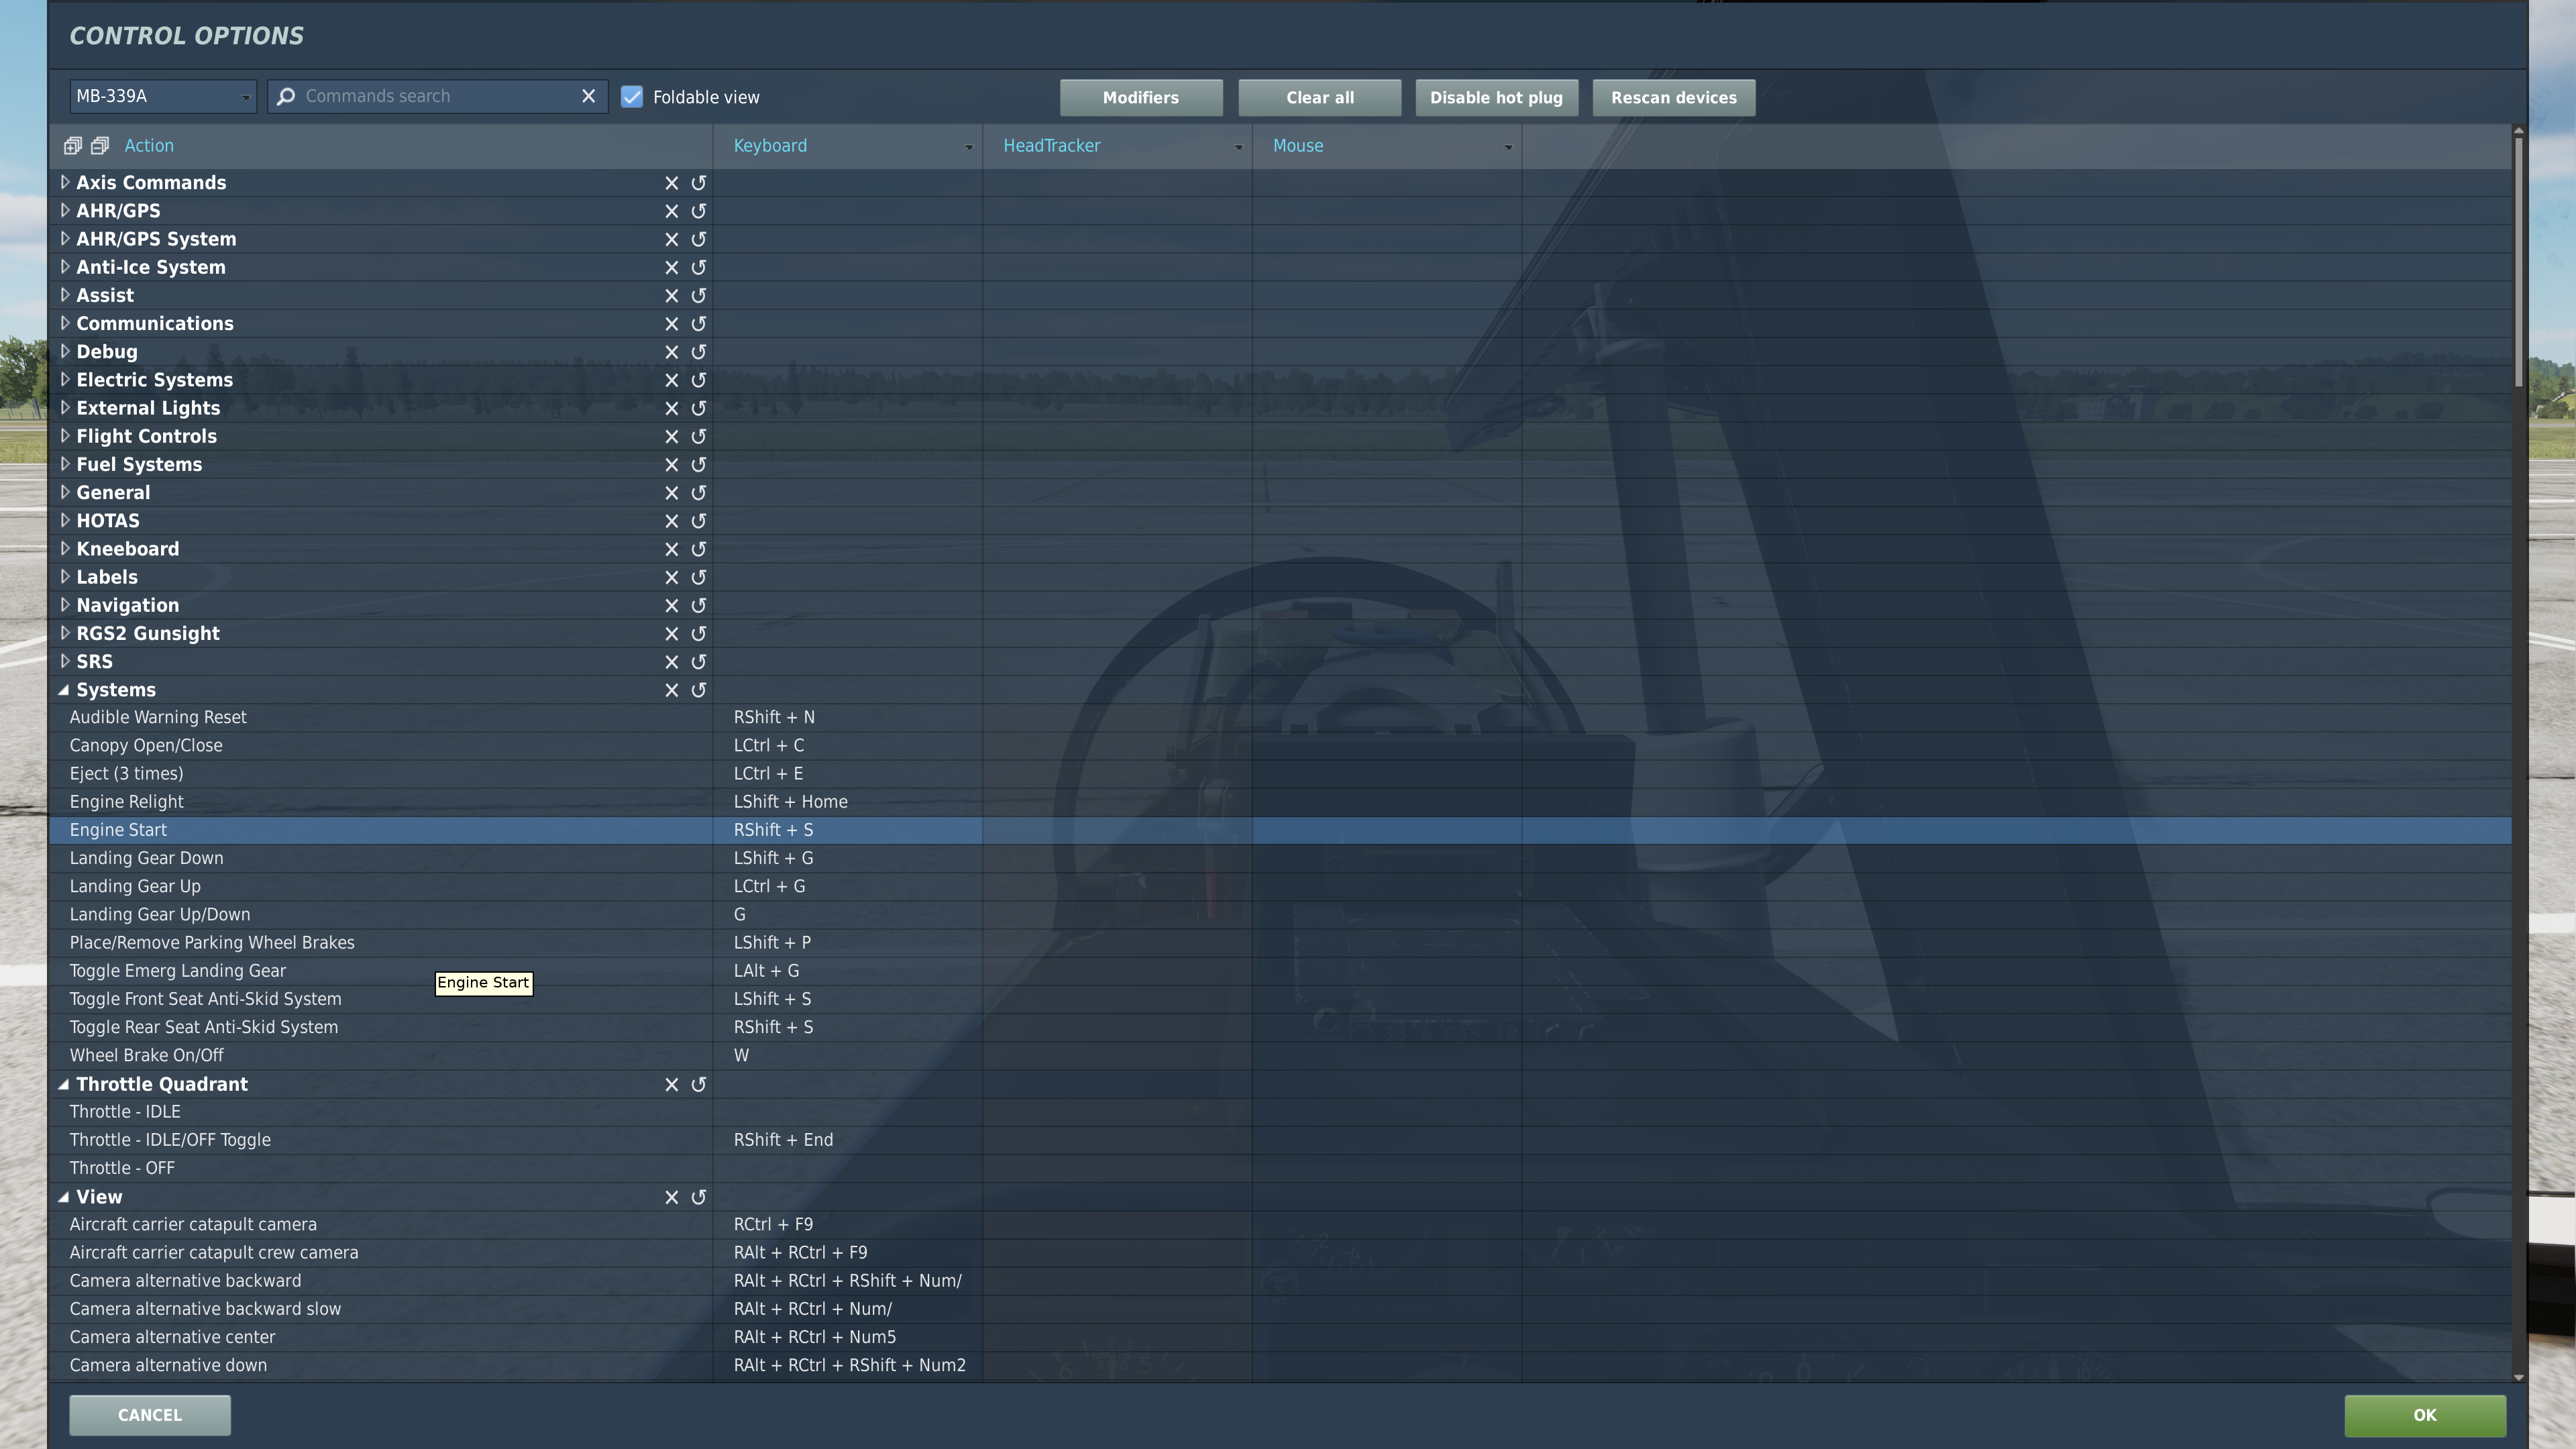Reset Electric Systems category to default
Viewport: 2576px width, 1449px height.
point(699,380)
